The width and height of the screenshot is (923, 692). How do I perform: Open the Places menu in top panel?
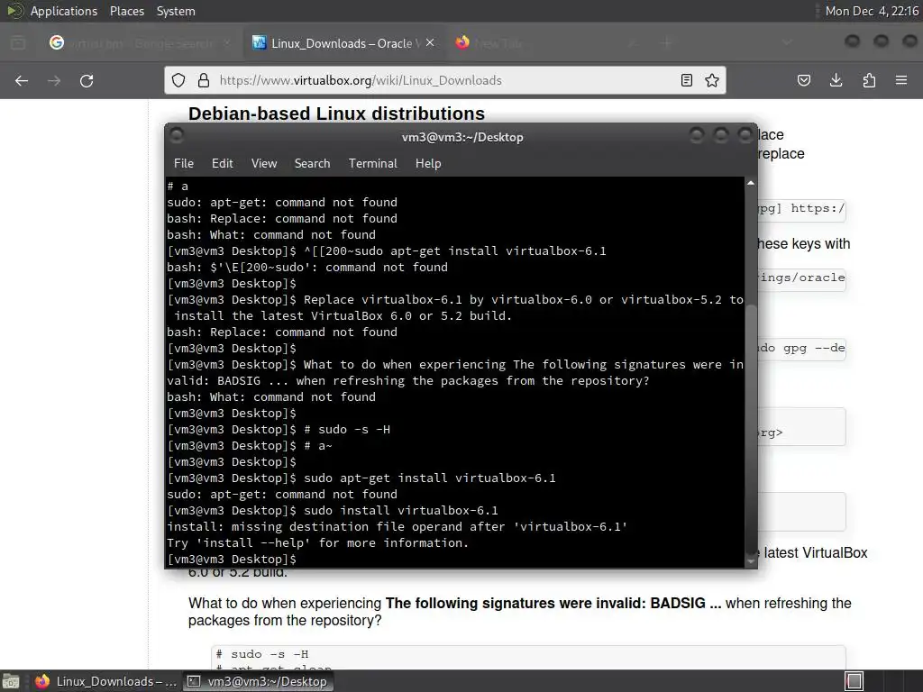point(126,11)
